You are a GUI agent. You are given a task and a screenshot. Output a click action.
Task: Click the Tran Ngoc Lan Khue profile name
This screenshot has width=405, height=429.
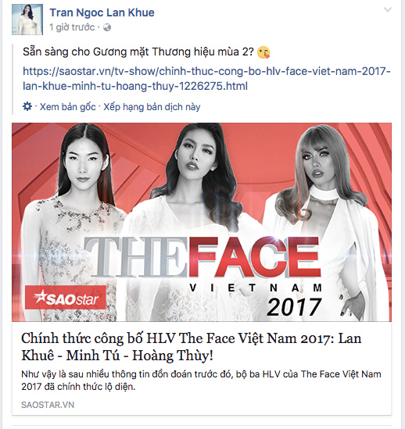102,13
